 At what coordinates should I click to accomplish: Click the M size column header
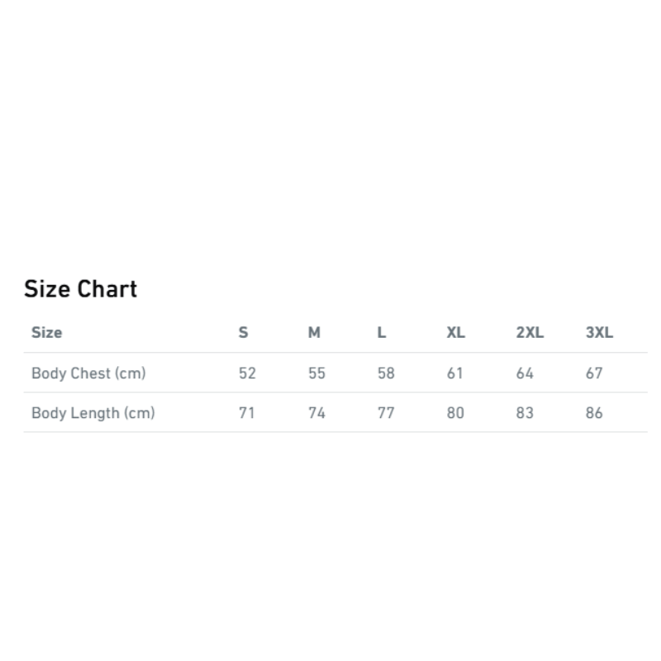click(x=314, y=333)
